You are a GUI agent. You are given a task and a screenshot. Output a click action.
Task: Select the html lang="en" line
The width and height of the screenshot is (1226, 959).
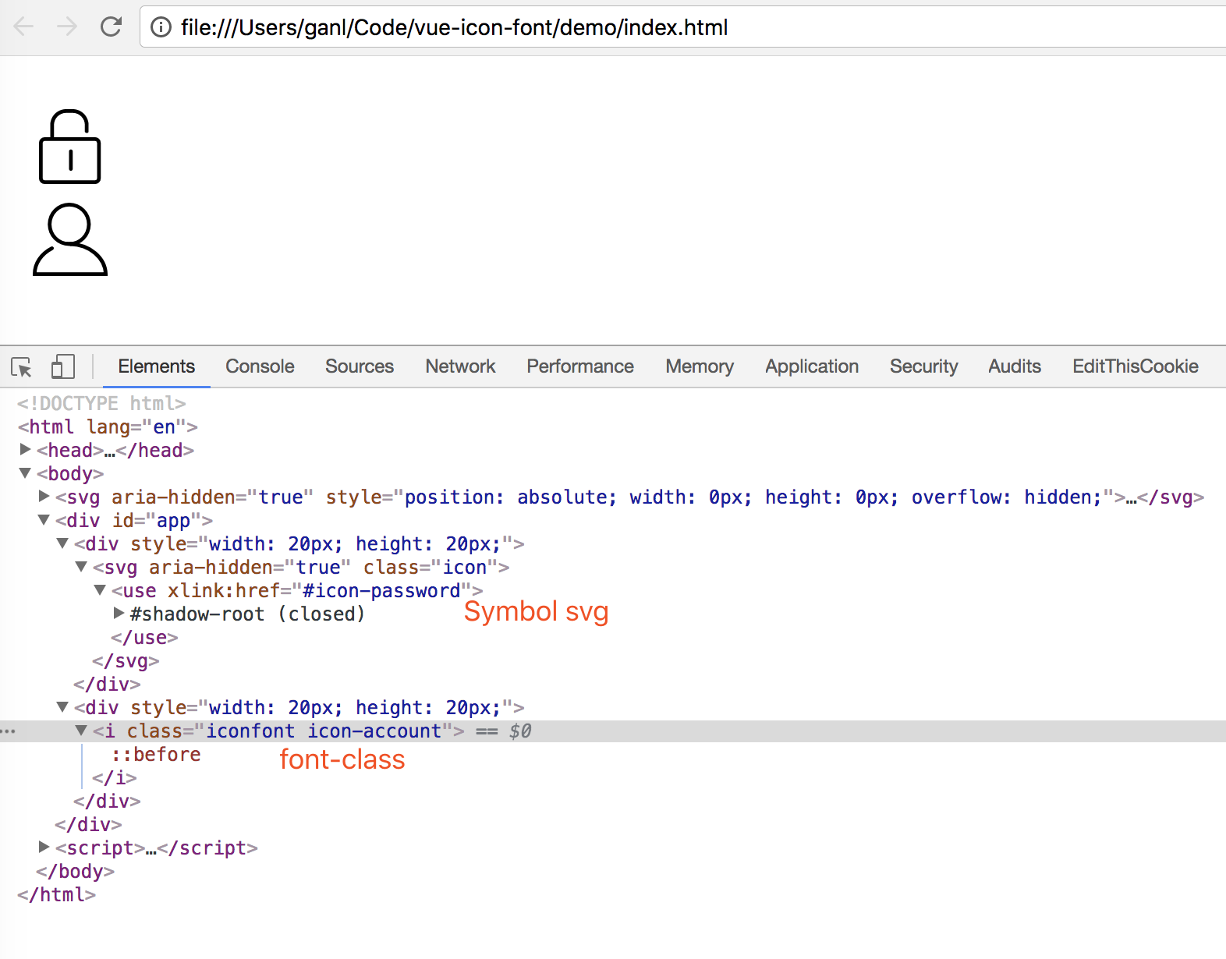click(108, 426)
